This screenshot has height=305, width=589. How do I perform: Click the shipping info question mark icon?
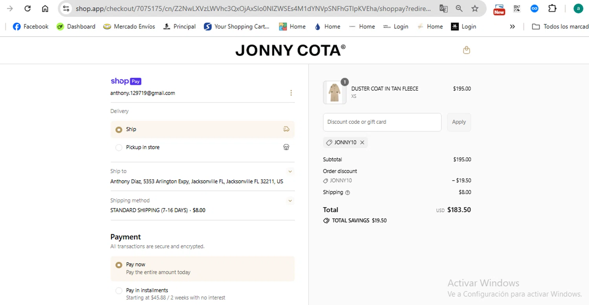pos(347,193)
